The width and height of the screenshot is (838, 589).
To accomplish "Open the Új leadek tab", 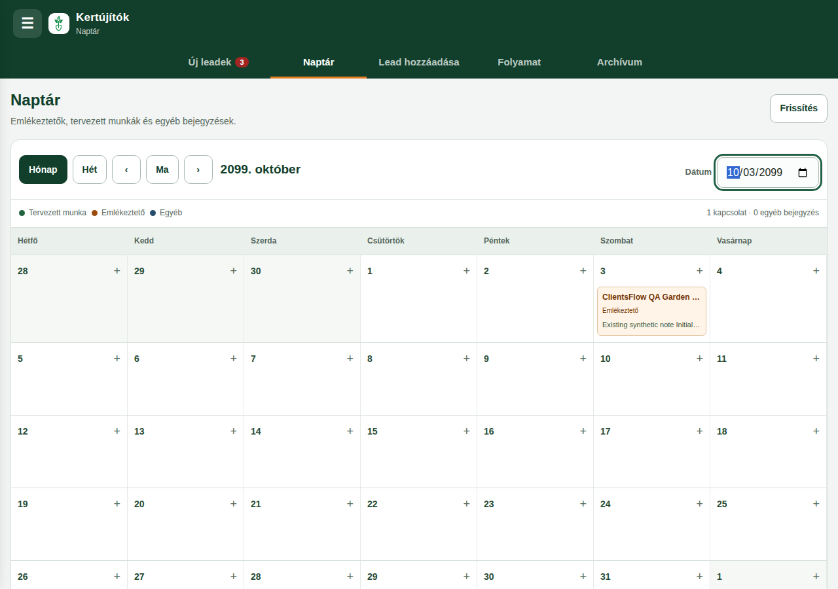I will (x=218, y=62).
